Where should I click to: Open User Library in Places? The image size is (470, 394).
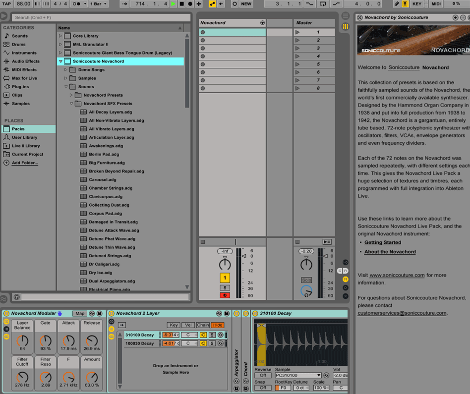[25, 137]
